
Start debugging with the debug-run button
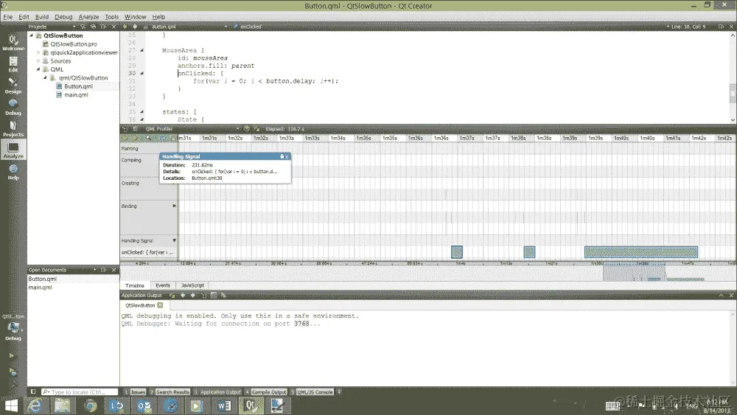[x=13, y=372]
